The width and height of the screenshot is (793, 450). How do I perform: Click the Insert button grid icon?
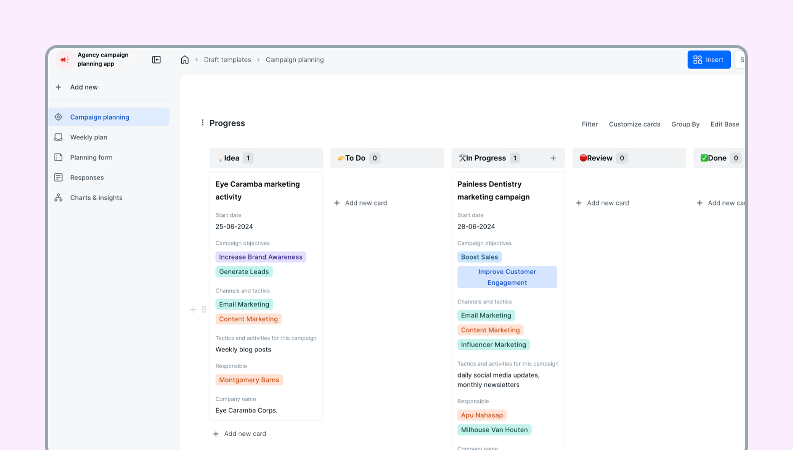pos(697,59)
